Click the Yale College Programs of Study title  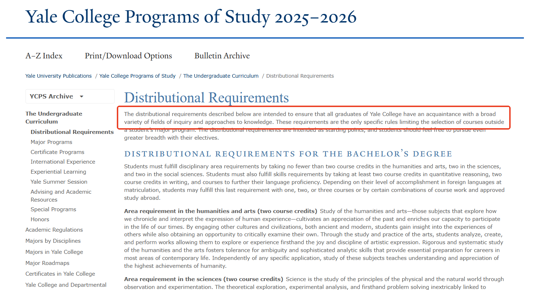[191, 17]
